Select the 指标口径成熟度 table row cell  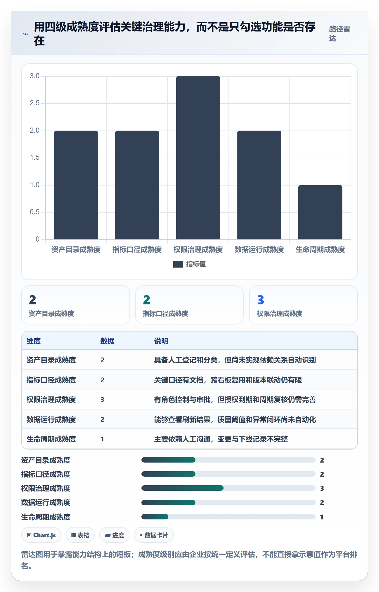[x=51, y=380]
